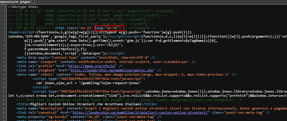Click the 'index, follow, max-image-preview:large' robots content
This screenshot has height=121, width=287.
click(x=113, y=74)
